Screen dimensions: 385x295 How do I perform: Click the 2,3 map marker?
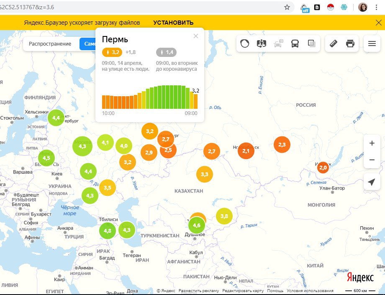tap(282, 144)
